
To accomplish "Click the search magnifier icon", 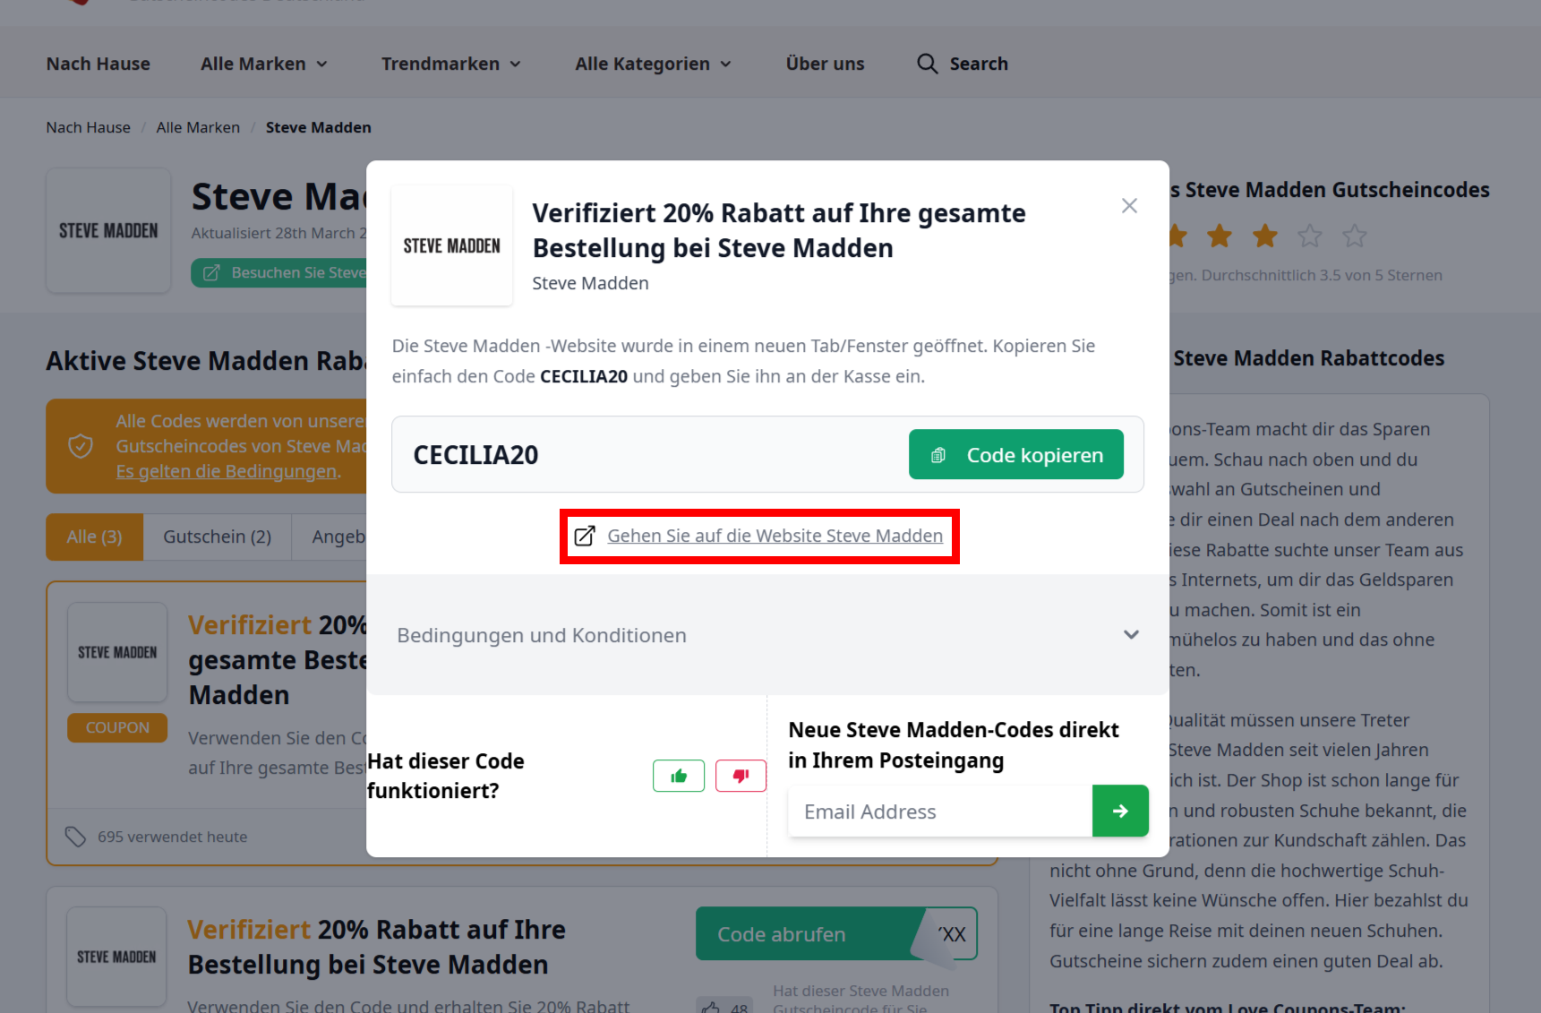I will 927,64.
